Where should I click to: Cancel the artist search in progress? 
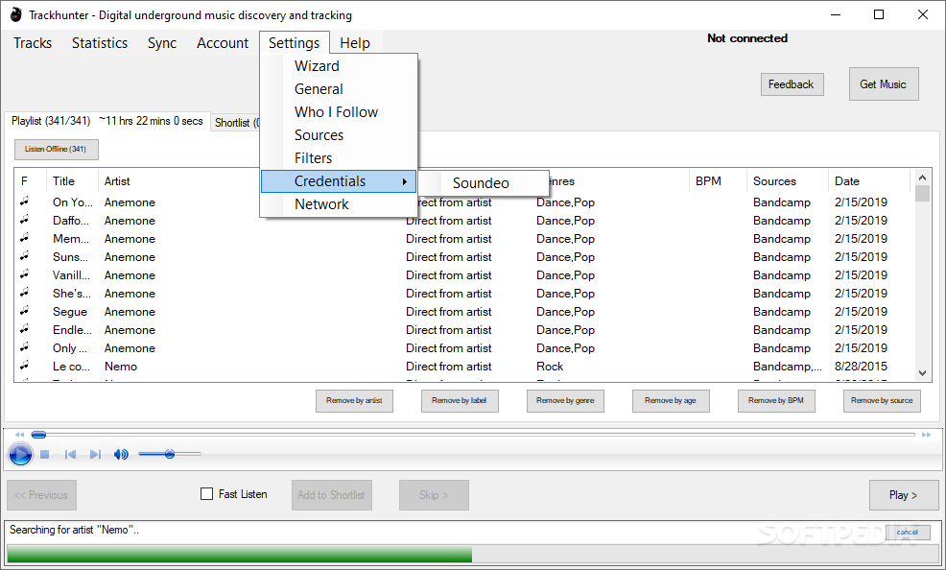coord(908,532)
